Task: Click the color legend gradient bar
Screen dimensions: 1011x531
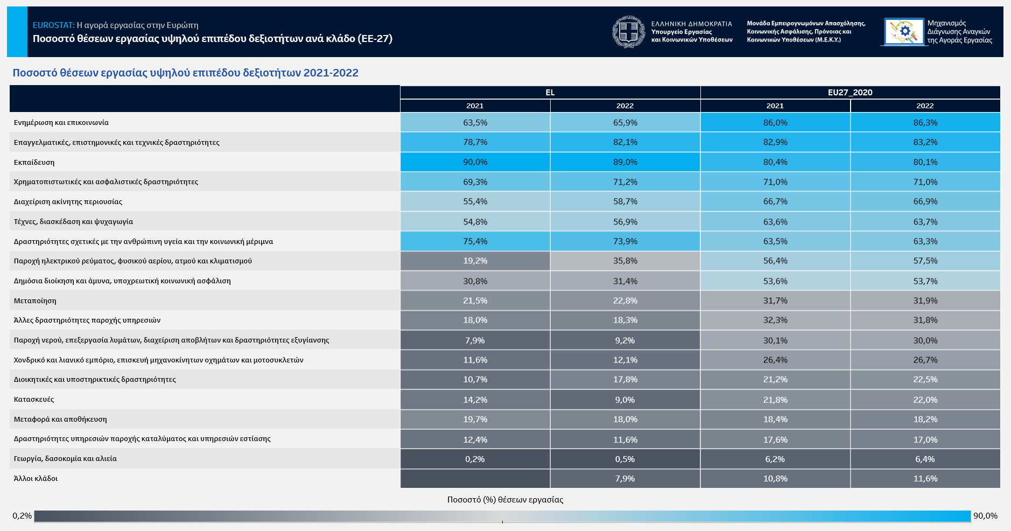Action: 502,516
